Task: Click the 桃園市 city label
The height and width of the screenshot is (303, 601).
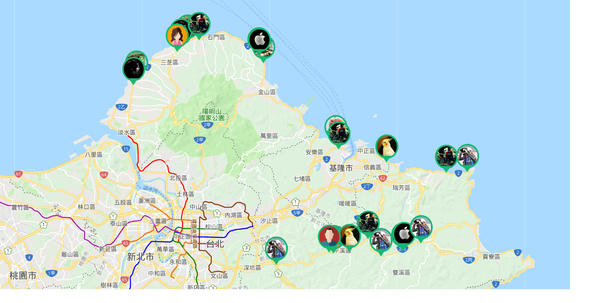Action: (23, 275)
